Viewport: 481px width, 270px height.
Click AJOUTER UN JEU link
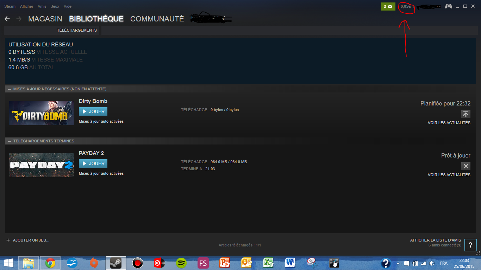coord(31,240)
